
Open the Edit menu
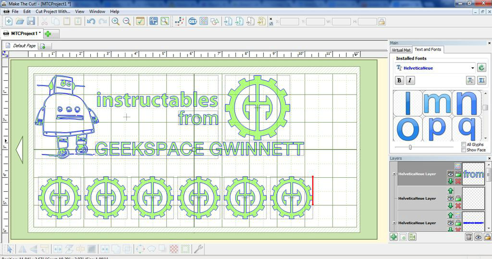(x=27, y=12)
